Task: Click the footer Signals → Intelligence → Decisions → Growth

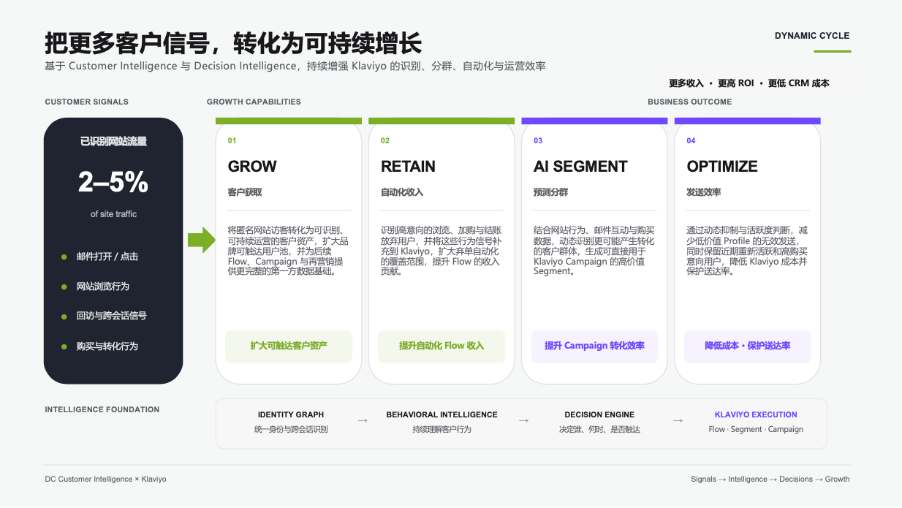Action: pos(770,479)
